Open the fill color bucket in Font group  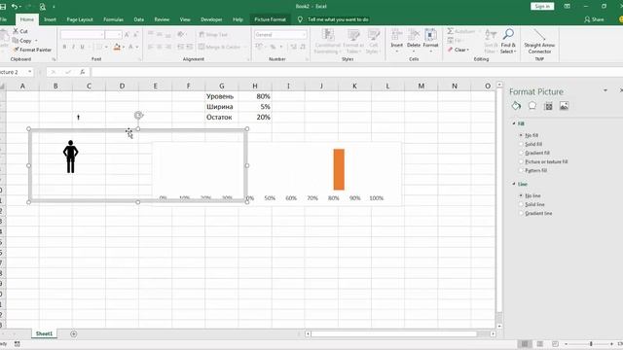pos(117,47)
